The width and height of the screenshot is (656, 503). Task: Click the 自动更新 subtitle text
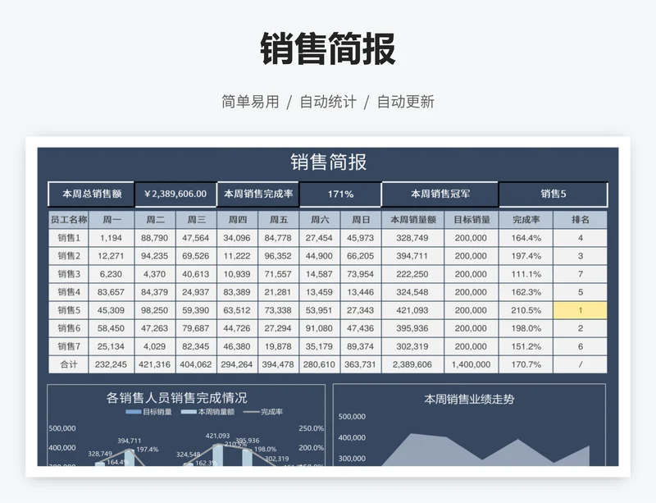406,102
